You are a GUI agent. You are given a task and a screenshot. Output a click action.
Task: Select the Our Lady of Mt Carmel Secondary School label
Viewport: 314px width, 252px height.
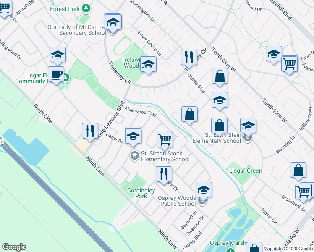click(x=77, y=30)
